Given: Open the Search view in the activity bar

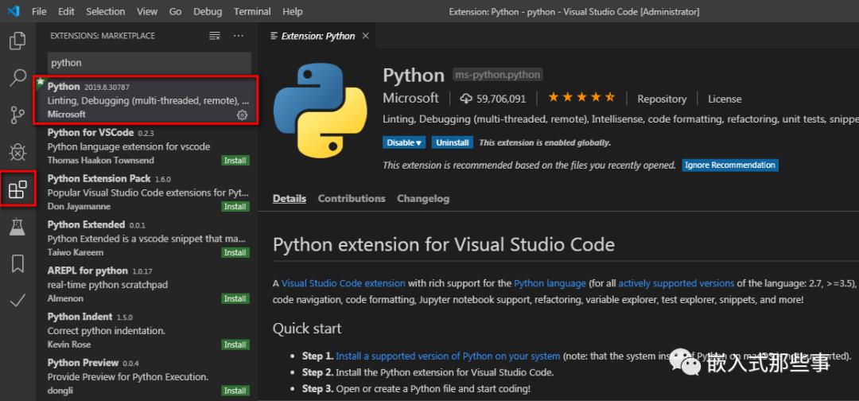Looking at the screenshot, I should click(x=17, y=78).
